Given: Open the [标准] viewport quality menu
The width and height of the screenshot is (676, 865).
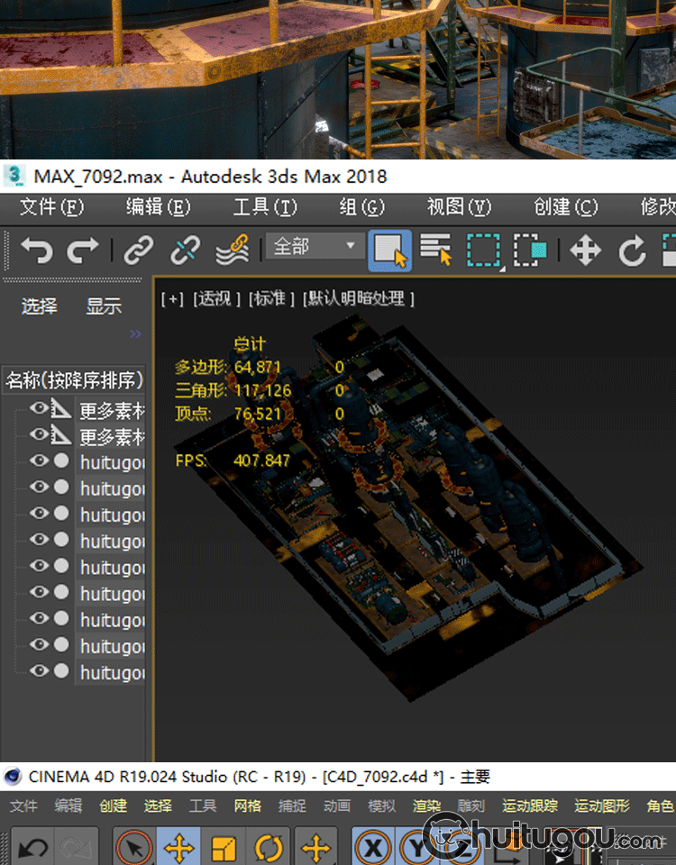Looking at the screenshot, I should click(x=271, y=299).
